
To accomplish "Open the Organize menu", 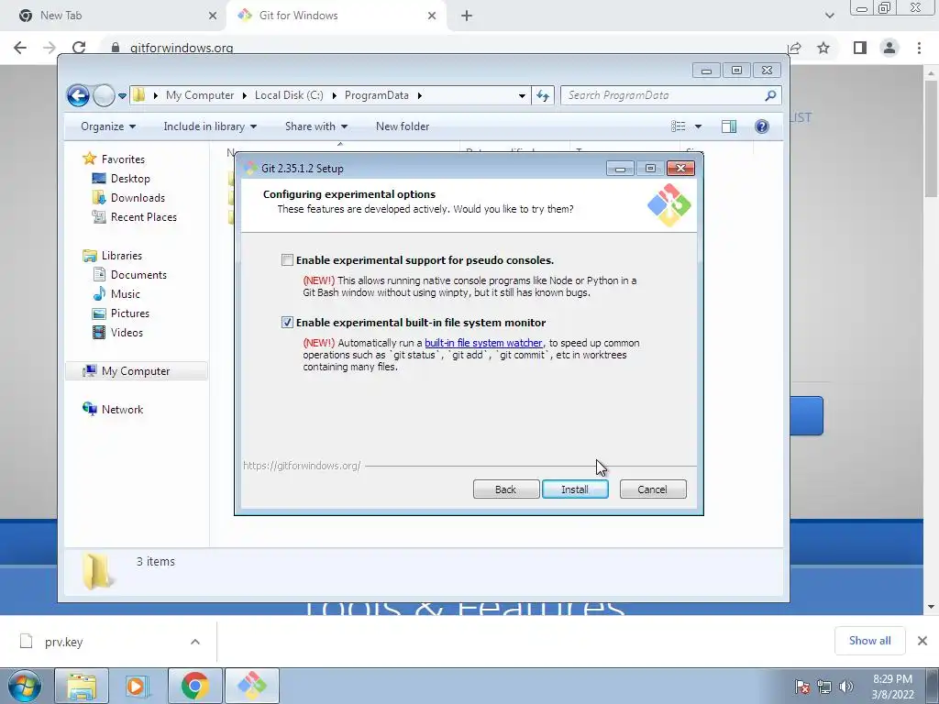I will (108, 126).
